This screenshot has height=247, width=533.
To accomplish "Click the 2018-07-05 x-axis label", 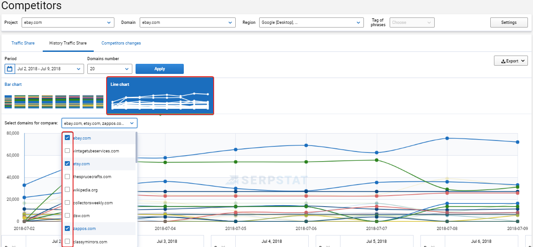I will (x=236, y=228).
